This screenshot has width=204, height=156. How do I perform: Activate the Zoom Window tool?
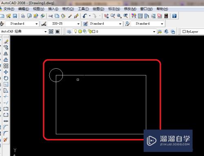point(119,16)
